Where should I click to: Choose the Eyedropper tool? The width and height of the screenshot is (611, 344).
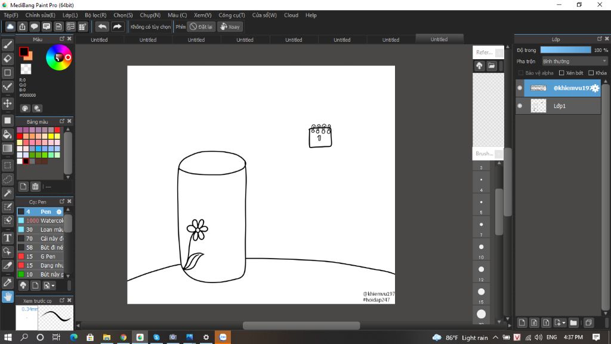(x=7, y=282)
